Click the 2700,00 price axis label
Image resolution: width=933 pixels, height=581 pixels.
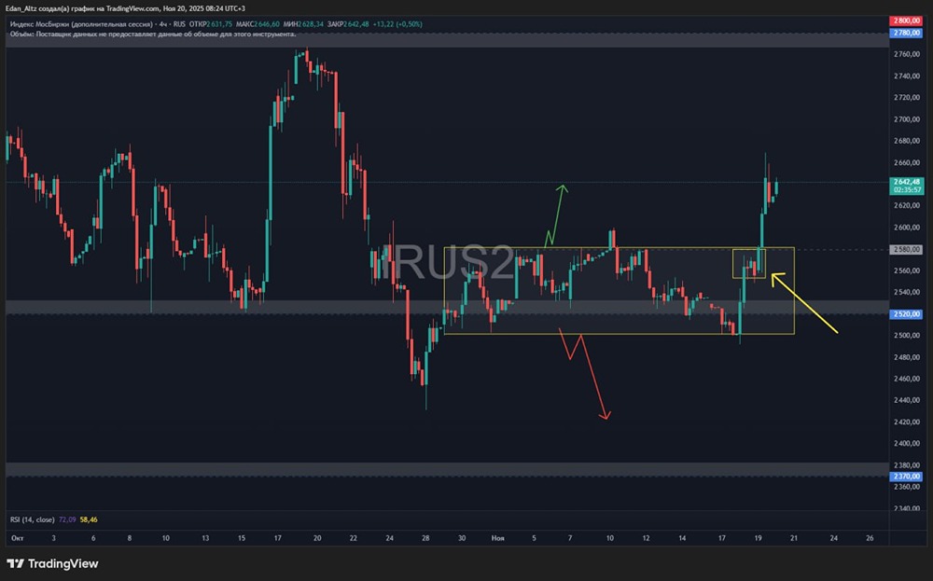coord(907,119)
